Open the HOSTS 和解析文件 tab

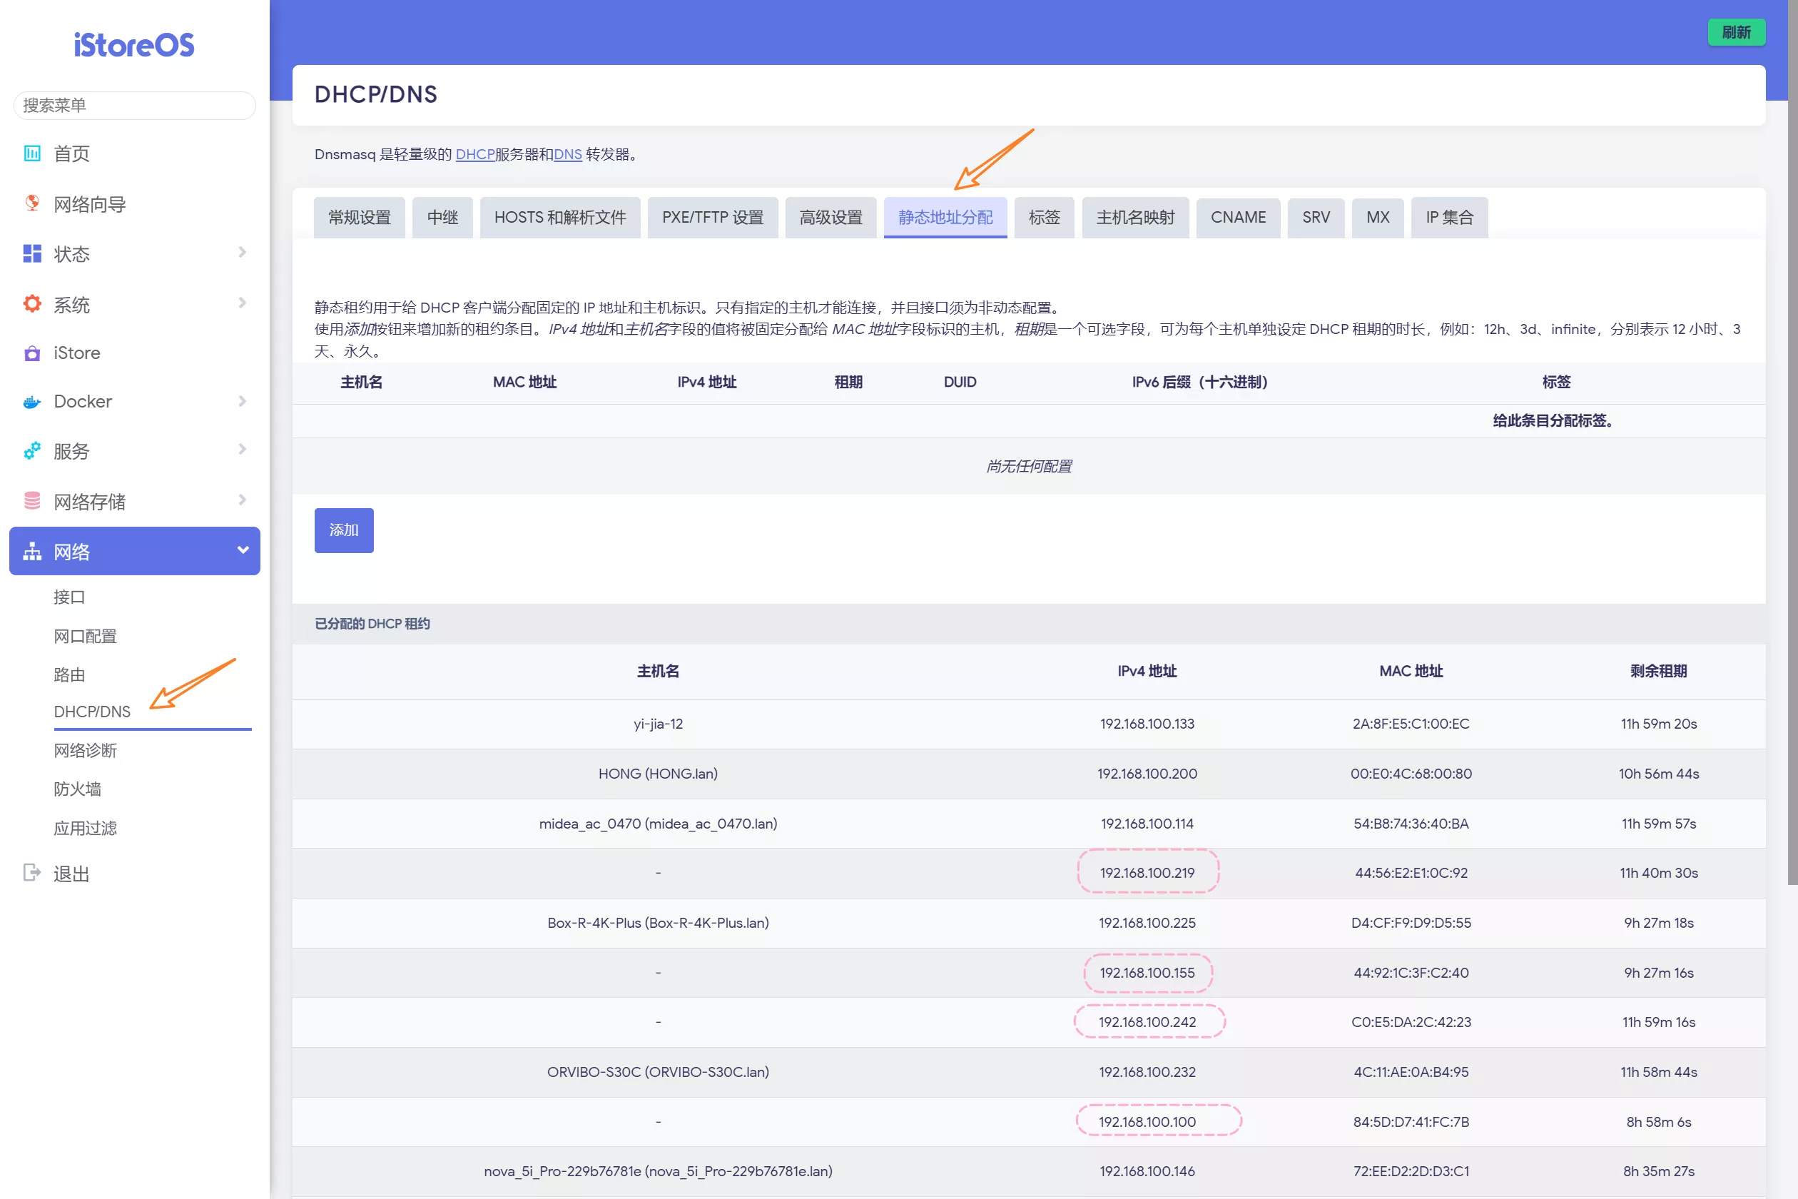[560, 218]
